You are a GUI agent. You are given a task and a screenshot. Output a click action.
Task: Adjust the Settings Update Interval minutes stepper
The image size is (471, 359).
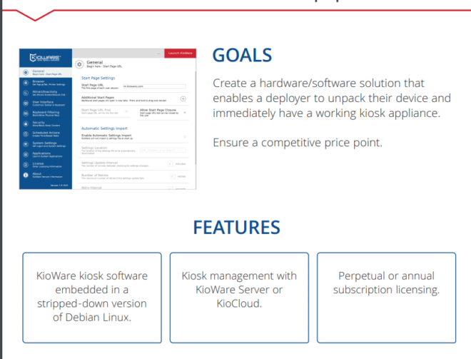[x=171, y=163]
